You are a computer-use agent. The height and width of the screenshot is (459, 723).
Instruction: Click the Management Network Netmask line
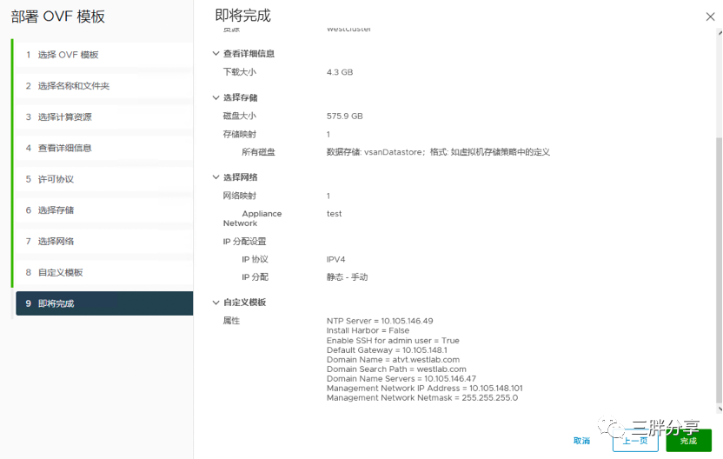click(x=422, y=397)
